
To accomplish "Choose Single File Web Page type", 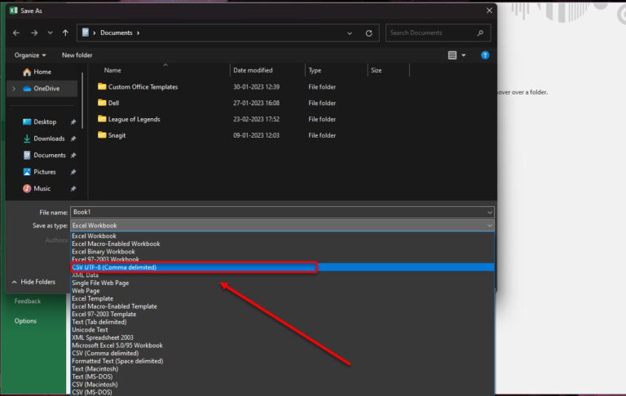I will coord(282,283).
